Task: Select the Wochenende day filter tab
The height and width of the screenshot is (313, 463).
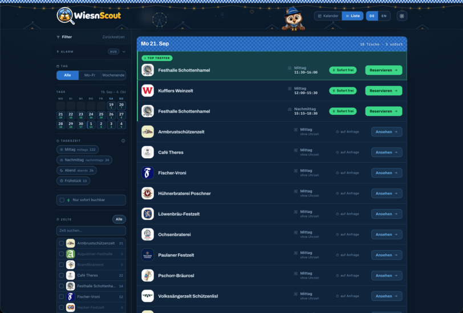Action: 113,75
